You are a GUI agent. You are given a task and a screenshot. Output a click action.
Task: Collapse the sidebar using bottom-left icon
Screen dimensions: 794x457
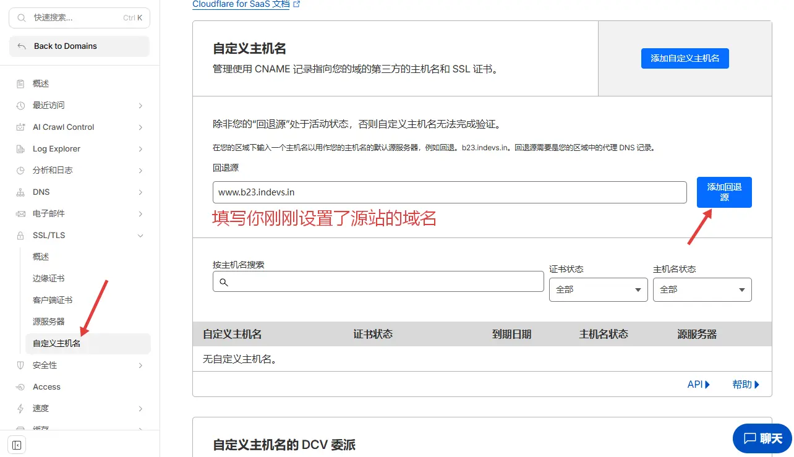pyautogui.click(x=16, y=444)
